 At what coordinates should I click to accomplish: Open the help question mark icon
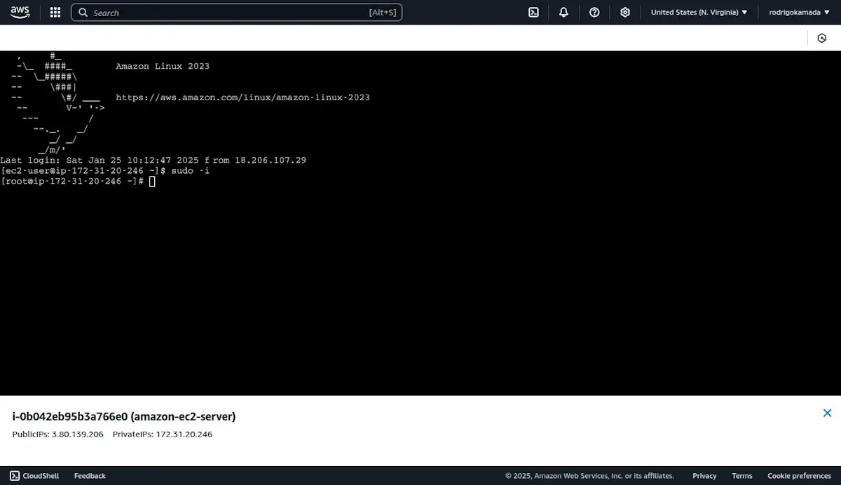(594, 12)
